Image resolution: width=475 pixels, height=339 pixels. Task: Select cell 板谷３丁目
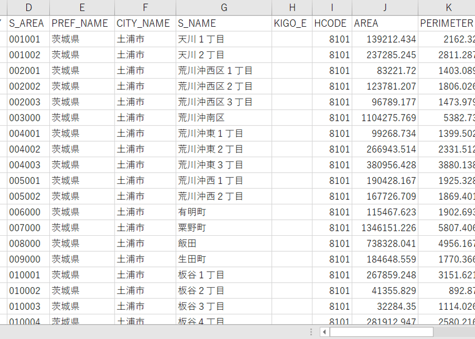(x=224, y=307)
